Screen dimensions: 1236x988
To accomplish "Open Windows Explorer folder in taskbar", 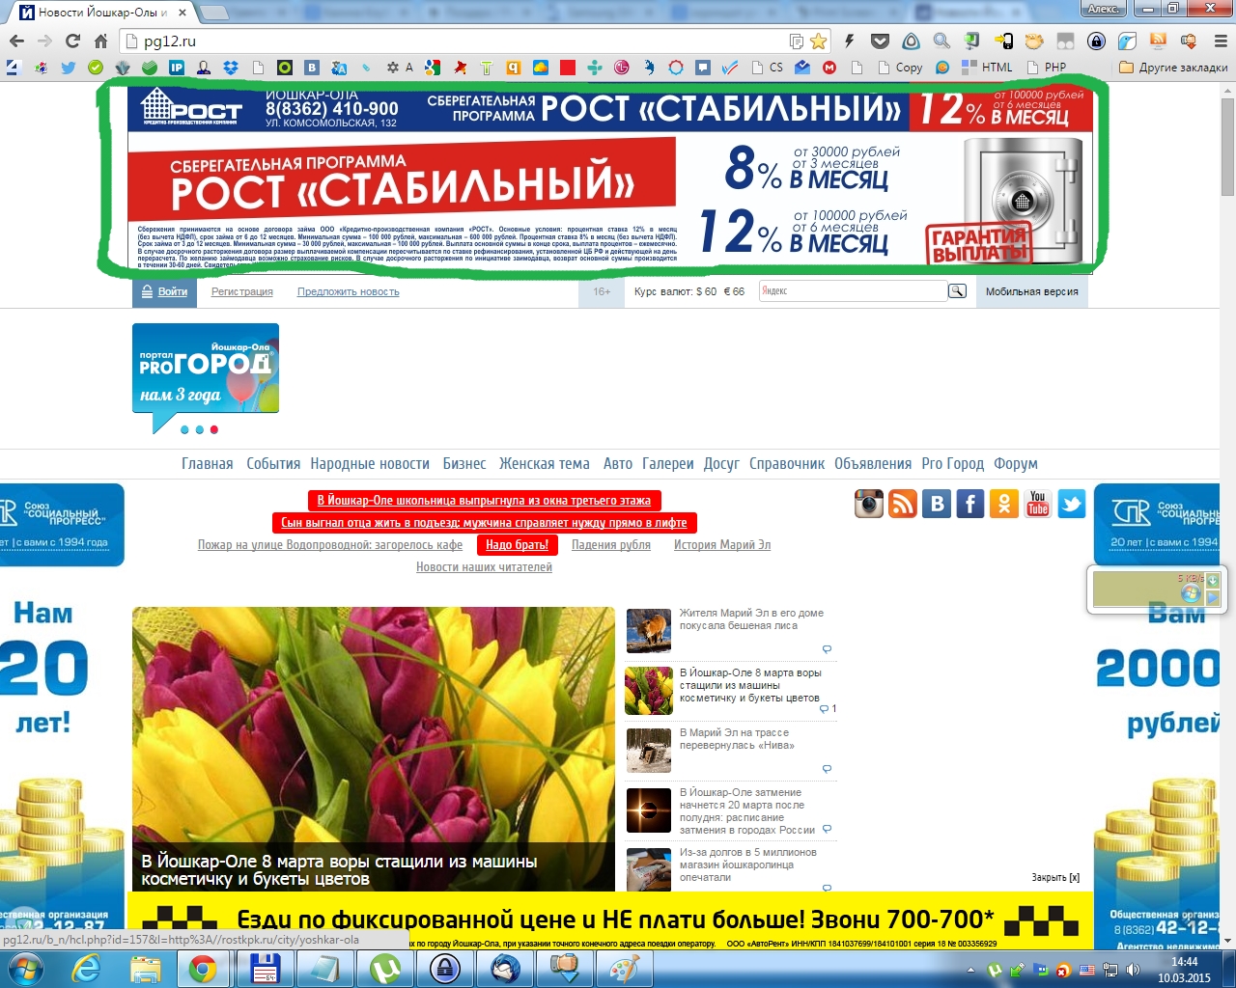I will pyautogui.click(x=145, y=969).
